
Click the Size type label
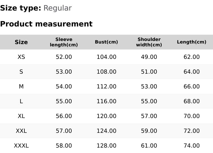coord(20,8)
